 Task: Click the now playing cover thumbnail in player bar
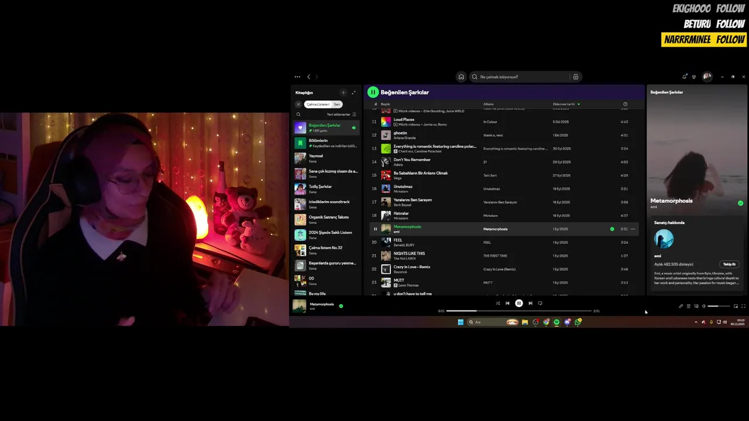click(x=299, y=306)
